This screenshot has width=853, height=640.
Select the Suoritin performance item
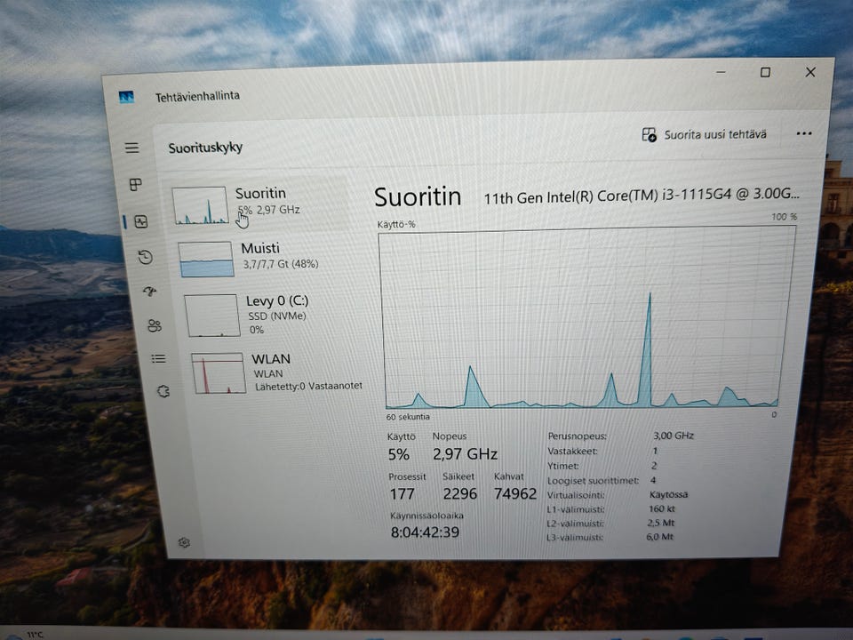tap(259, 205)
